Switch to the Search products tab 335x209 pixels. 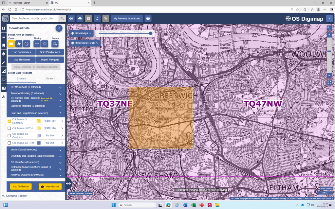pyautogui.click(x=50, y=78)
